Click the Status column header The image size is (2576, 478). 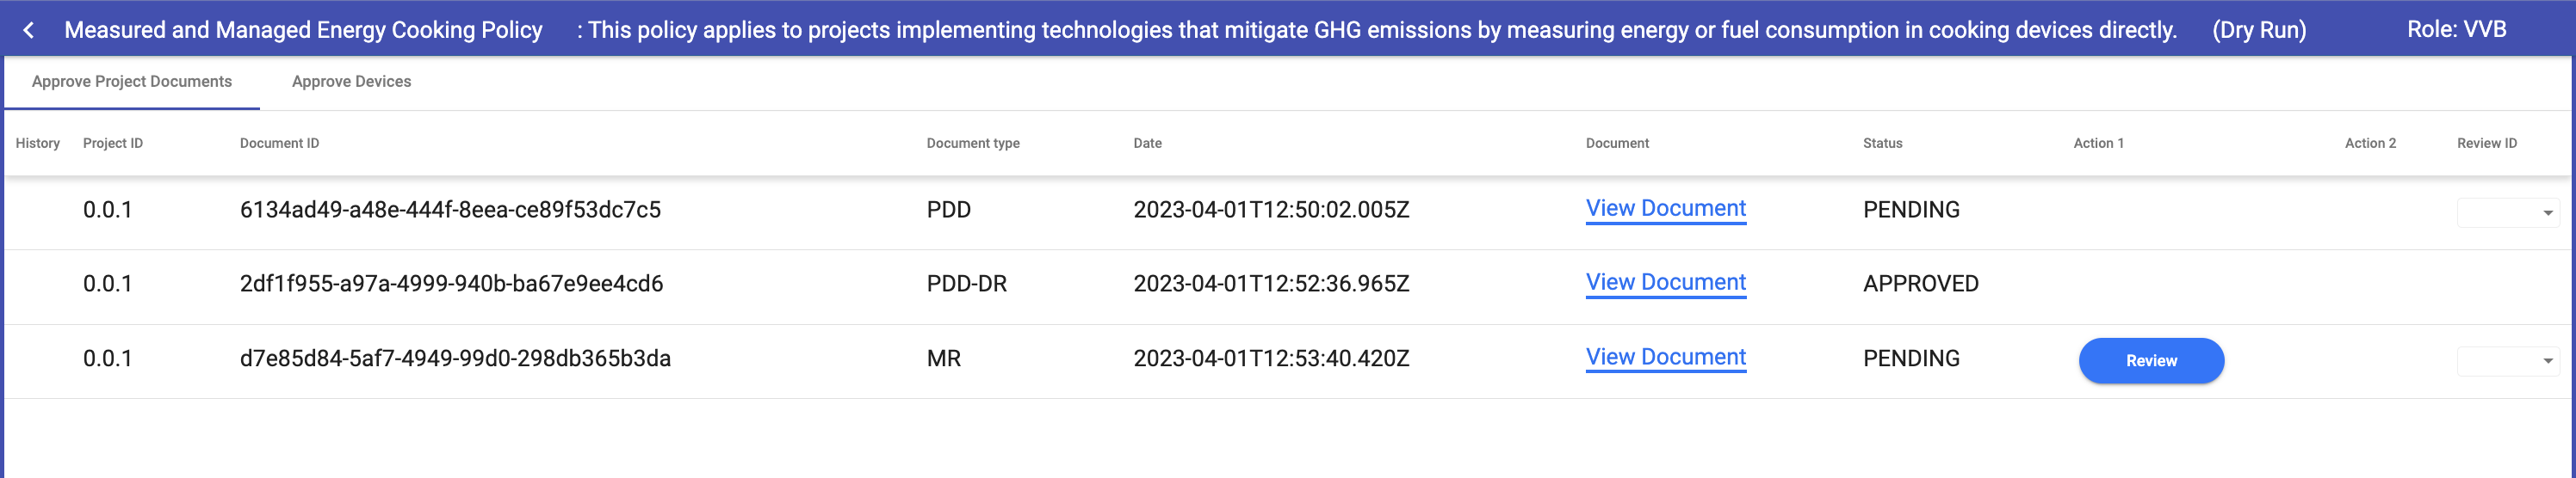(1882, 144)
